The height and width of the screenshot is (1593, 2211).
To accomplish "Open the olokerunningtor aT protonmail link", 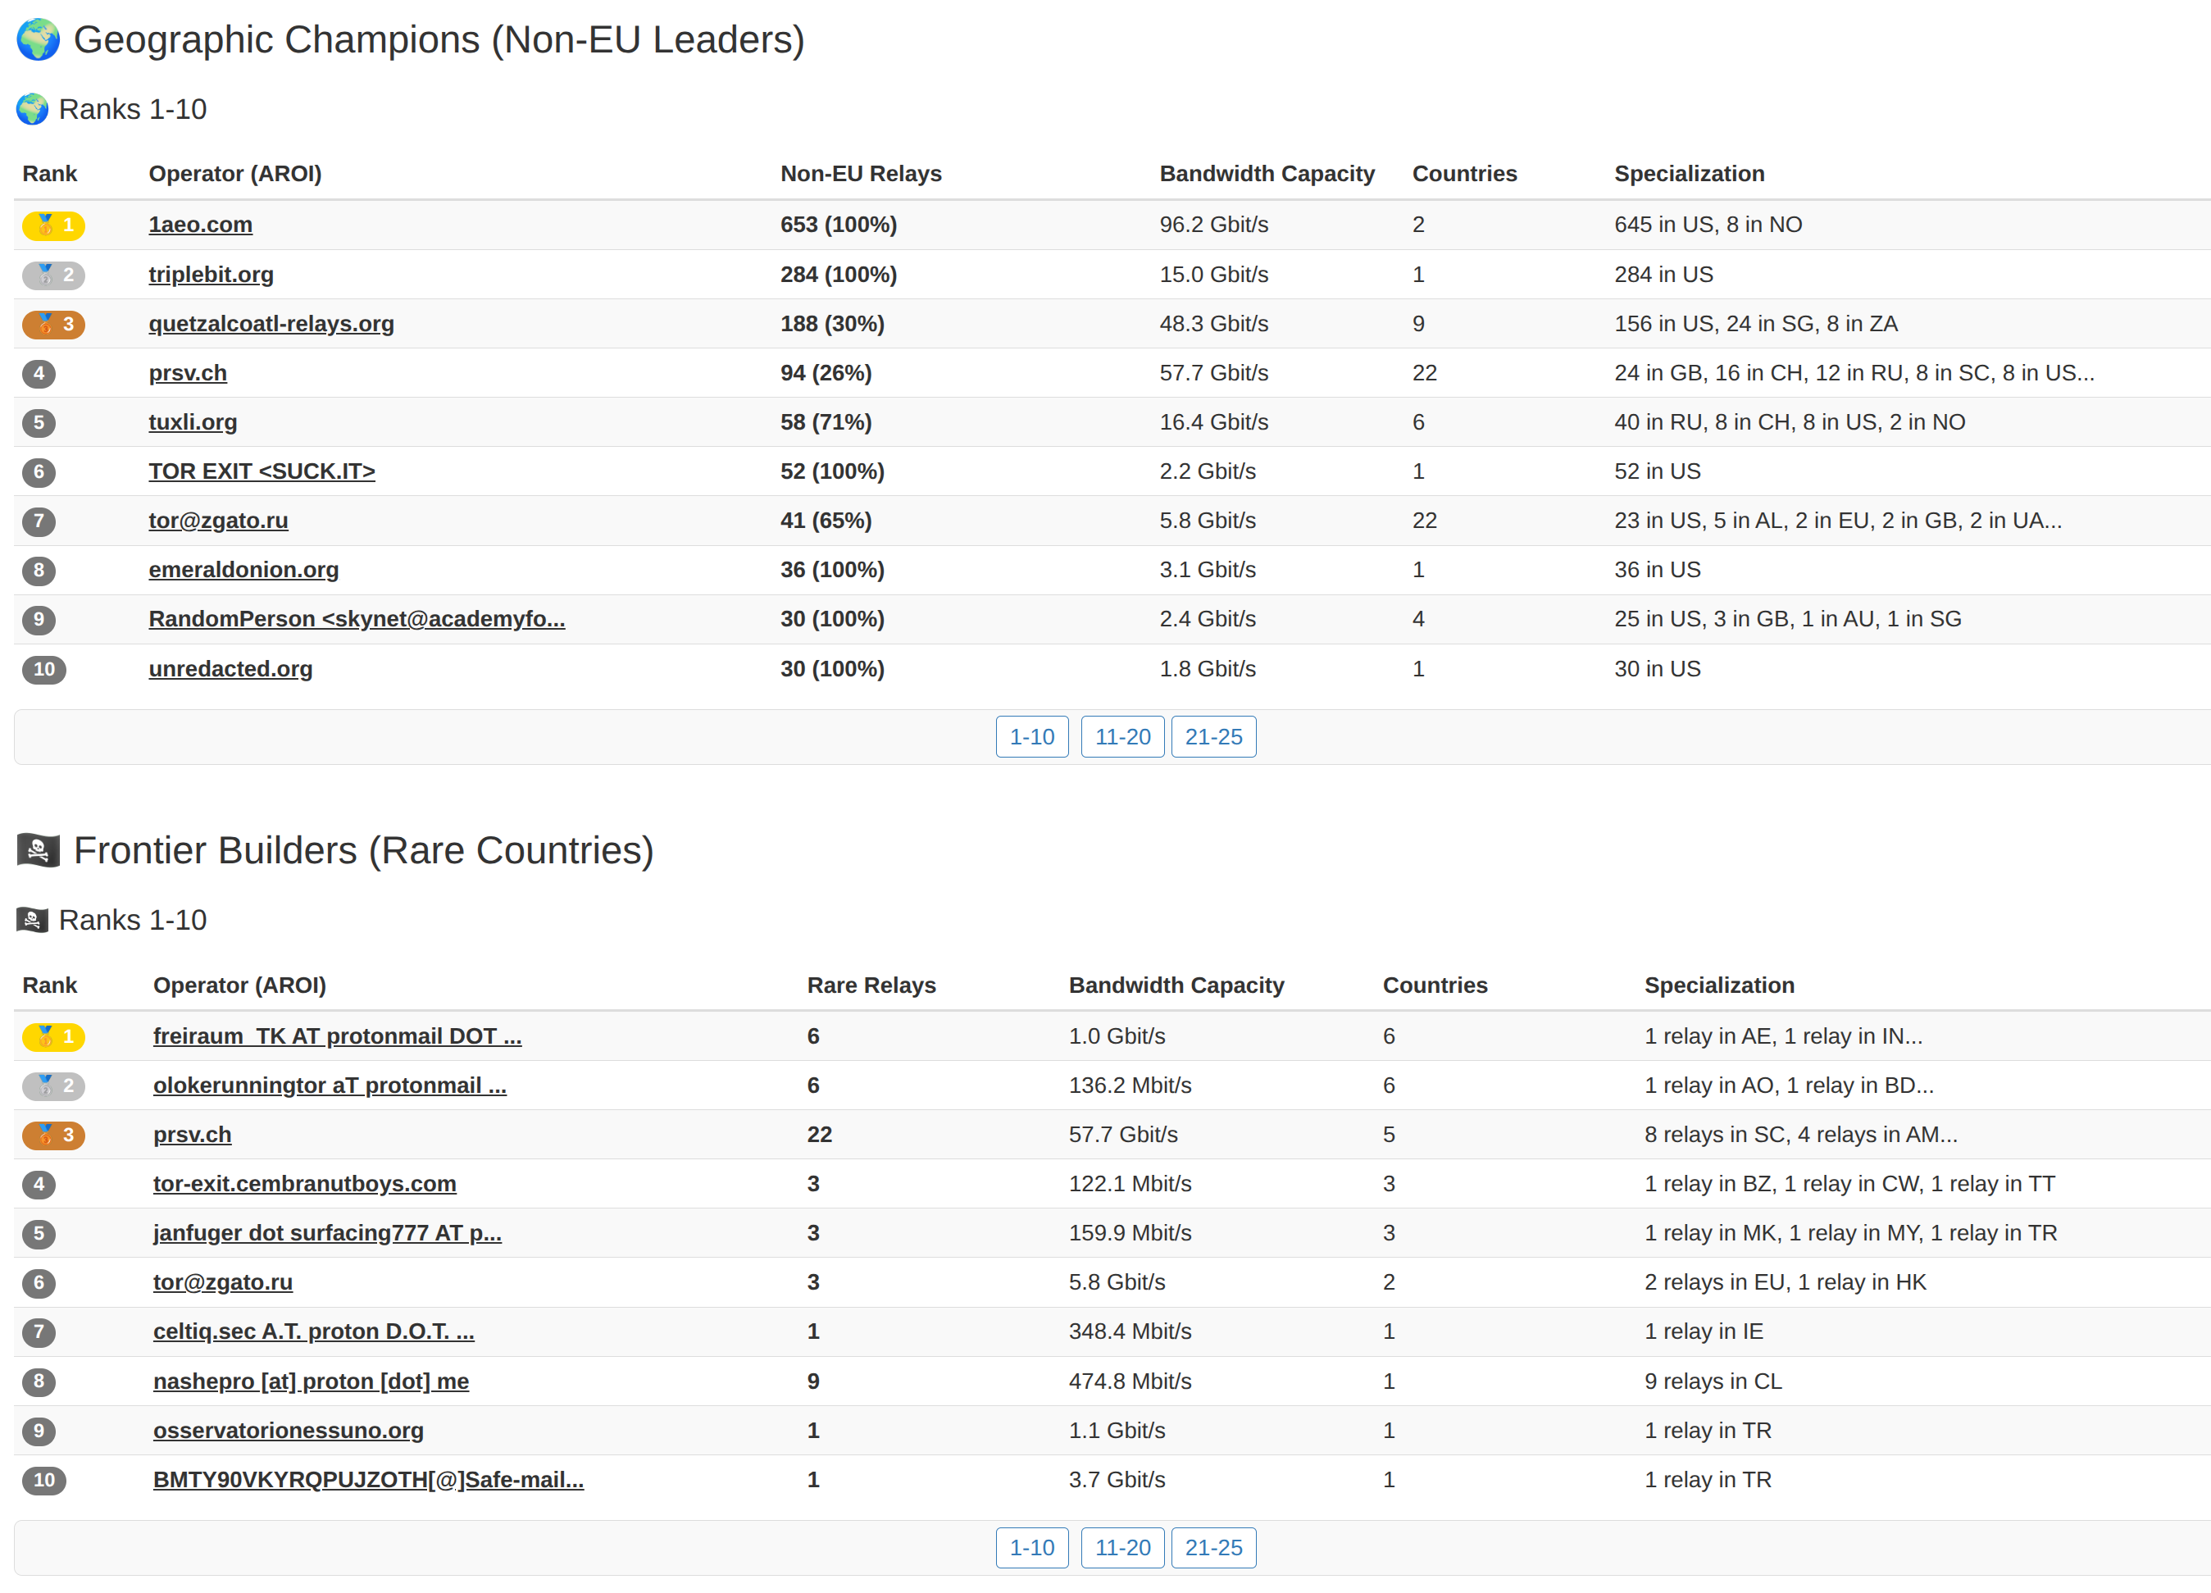I will tap(330, 1086).
